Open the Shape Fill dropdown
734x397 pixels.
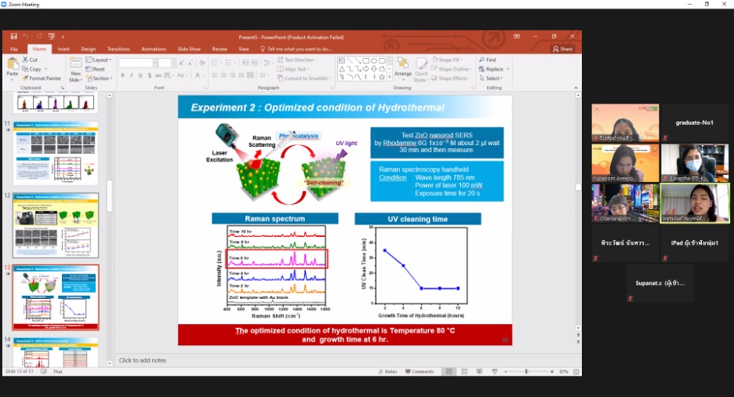click(446, 60)
